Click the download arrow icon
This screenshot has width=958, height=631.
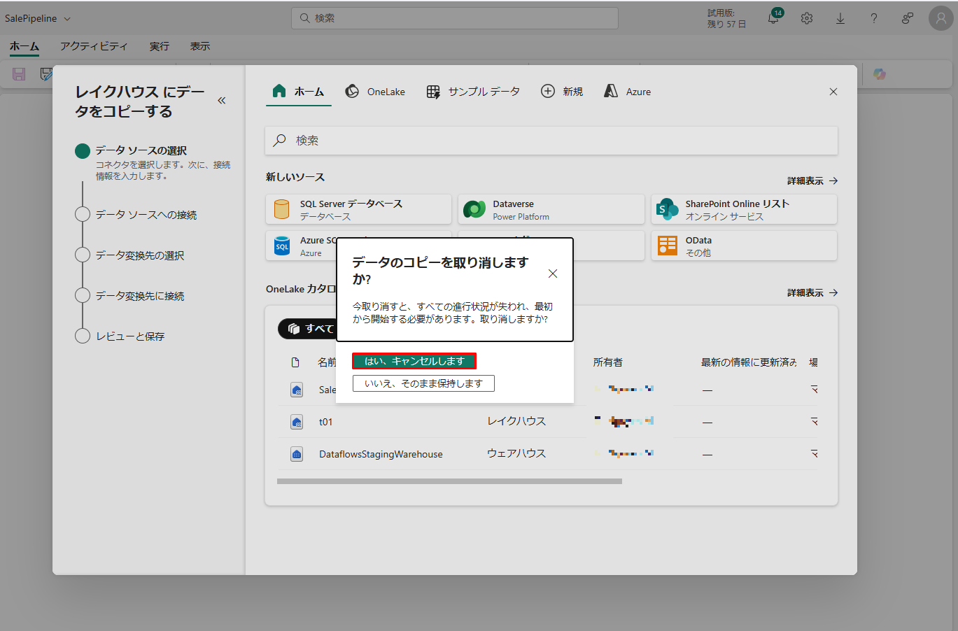tap(840, 19)
